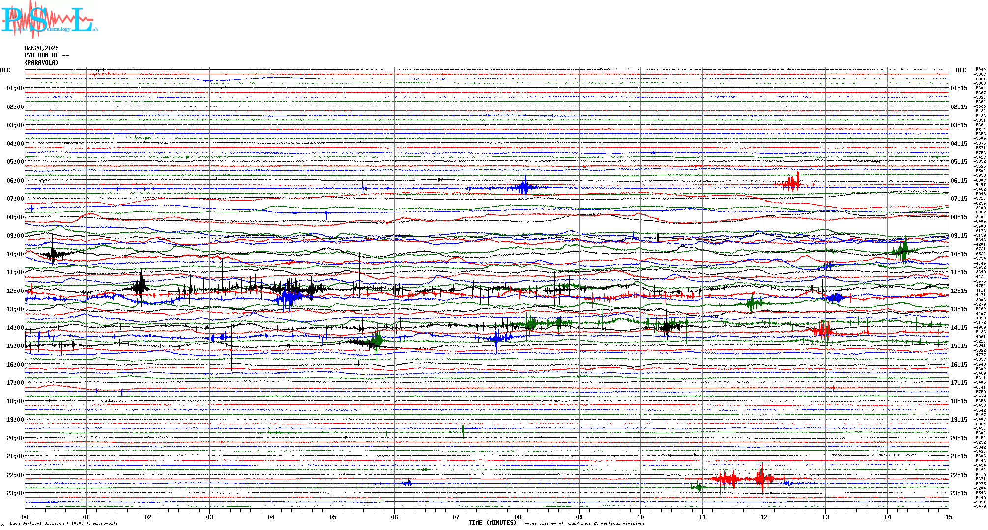Select the 06:00 hour label on left
Screen dimensions: 988x530
coord(15,181)
